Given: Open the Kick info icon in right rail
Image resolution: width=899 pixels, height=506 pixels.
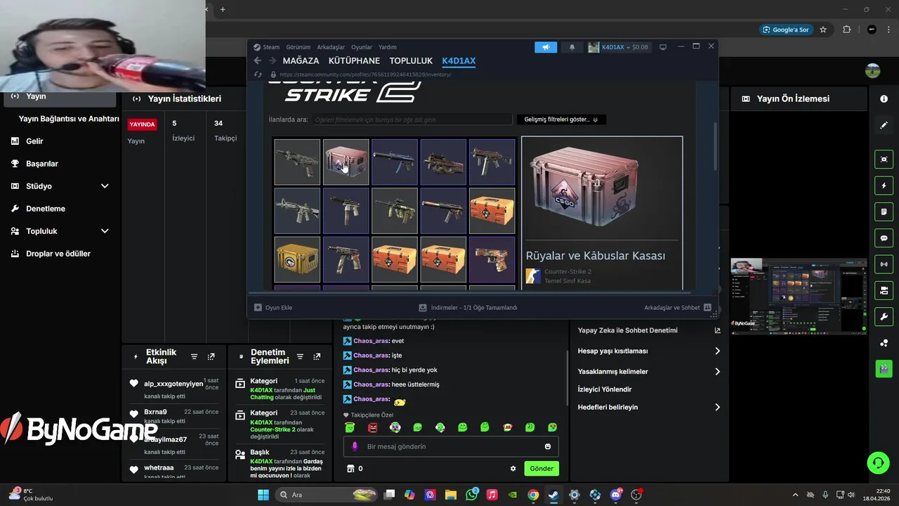Looking at the screenshot, I should (x=884, y=99).
